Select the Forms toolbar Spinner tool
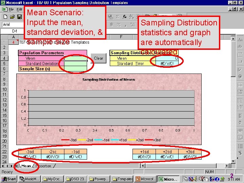Image resolution: width=244 pixels, height=183 pixels. pyautogui.click(x=240, y=122)
